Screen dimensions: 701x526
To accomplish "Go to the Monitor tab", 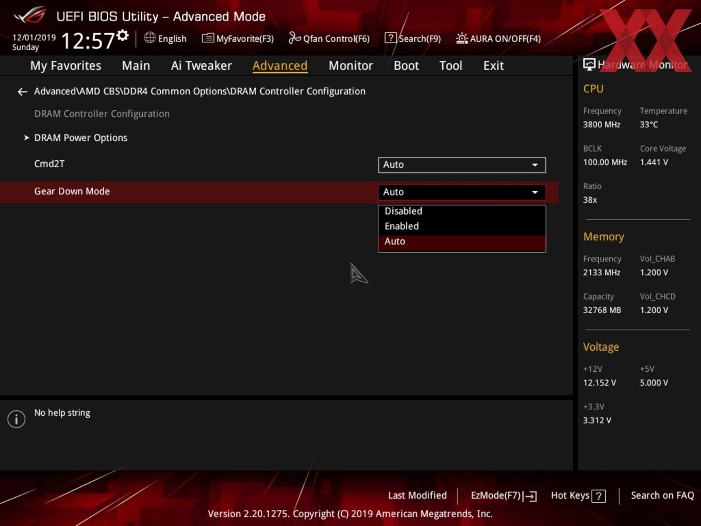I will coord(350,65).
